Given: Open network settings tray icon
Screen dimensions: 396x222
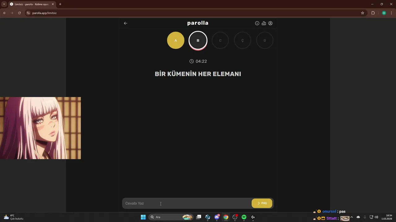Looking at the screenshot, I should pos(371,217).
